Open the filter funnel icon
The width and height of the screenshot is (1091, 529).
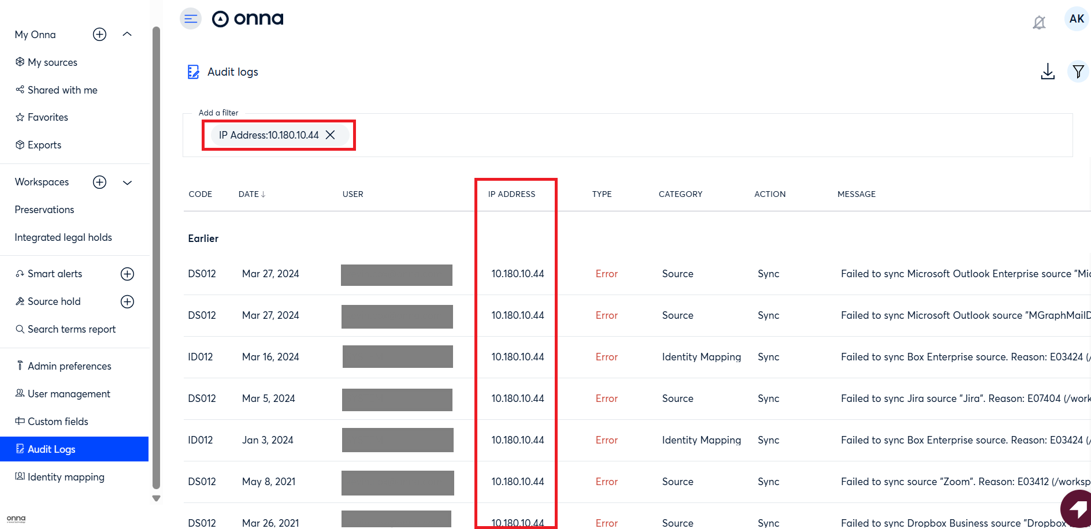1078,72
